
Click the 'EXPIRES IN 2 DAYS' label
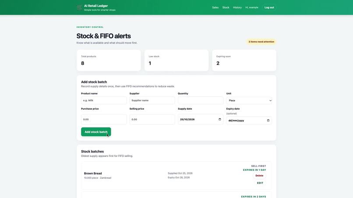point(254,197)
